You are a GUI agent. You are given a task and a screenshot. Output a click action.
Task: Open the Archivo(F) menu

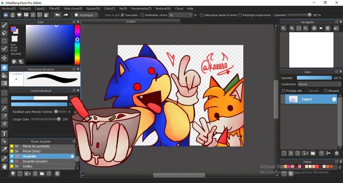(x=9, y=8)
